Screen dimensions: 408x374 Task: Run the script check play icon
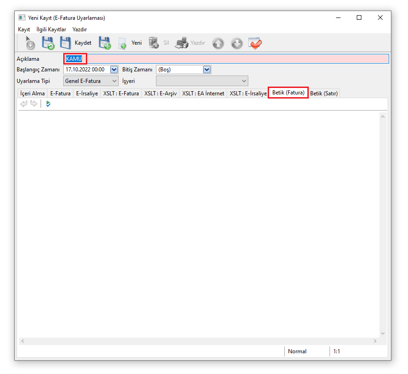(48, 104)
